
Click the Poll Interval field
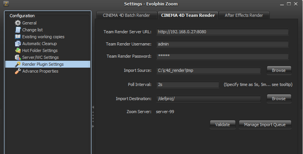click(188, 84)
